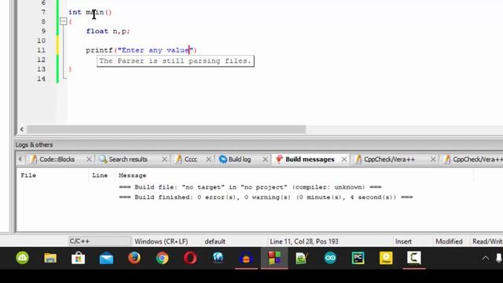Open the yellow Player app in taskbar
Screen dimensions: 503x283
coord(386,258)
